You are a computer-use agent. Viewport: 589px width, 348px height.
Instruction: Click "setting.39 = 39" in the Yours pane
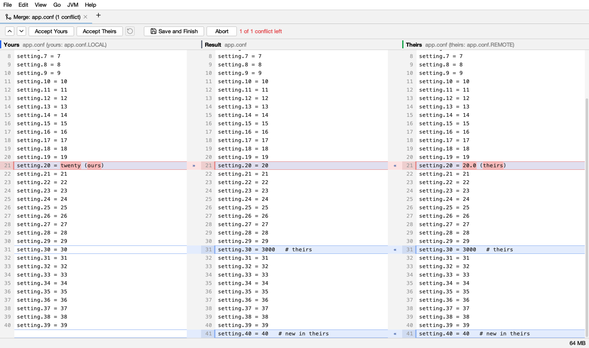tap(42, 325)
